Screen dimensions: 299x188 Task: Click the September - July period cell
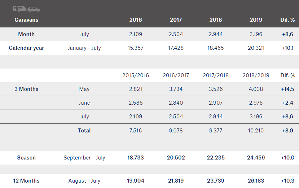coord(84,158)
